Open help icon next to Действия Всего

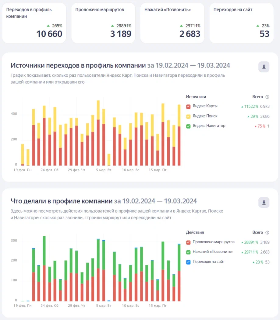(x=267, y=233)
